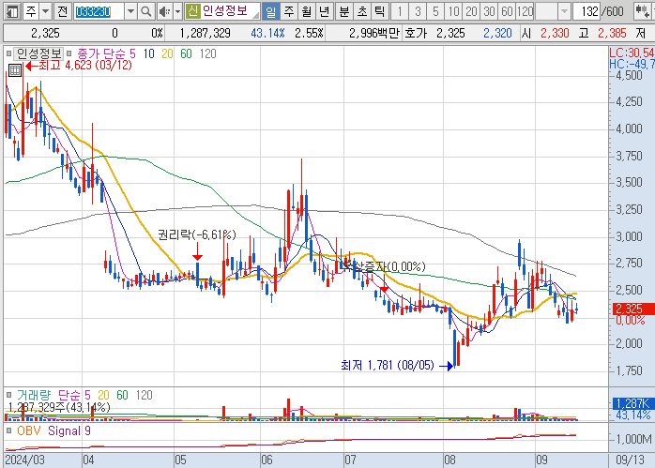Choose the 60 interval button

(507, 11)
